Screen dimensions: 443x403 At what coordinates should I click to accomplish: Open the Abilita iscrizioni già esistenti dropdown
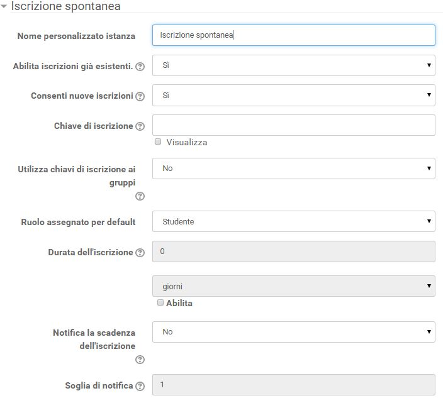[293, 65]
